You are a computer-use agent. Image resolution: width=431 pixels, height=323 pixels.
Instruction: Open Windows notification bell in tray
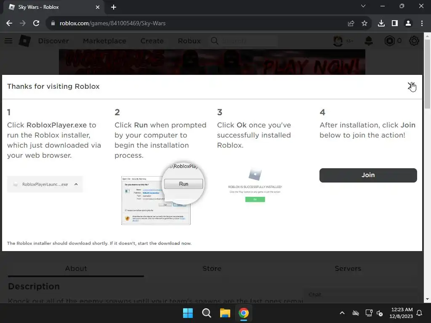pyautogui.click(x=420, y=313)
